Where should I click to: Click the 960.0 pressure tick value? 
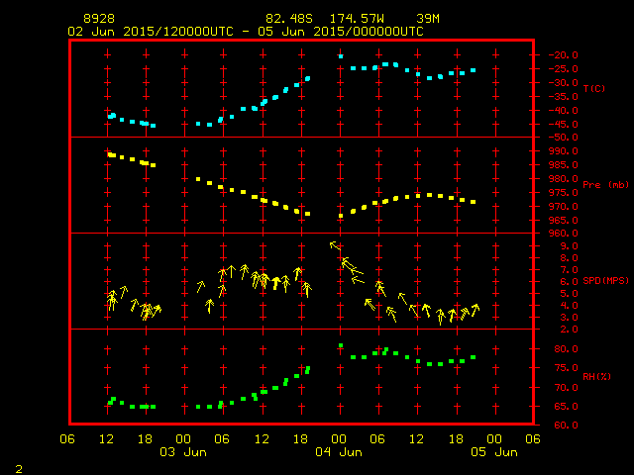(x=563, y=234)
